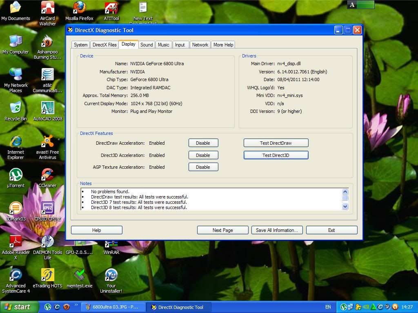Select the My Computer desktop icon

click(x=16, y=44)
